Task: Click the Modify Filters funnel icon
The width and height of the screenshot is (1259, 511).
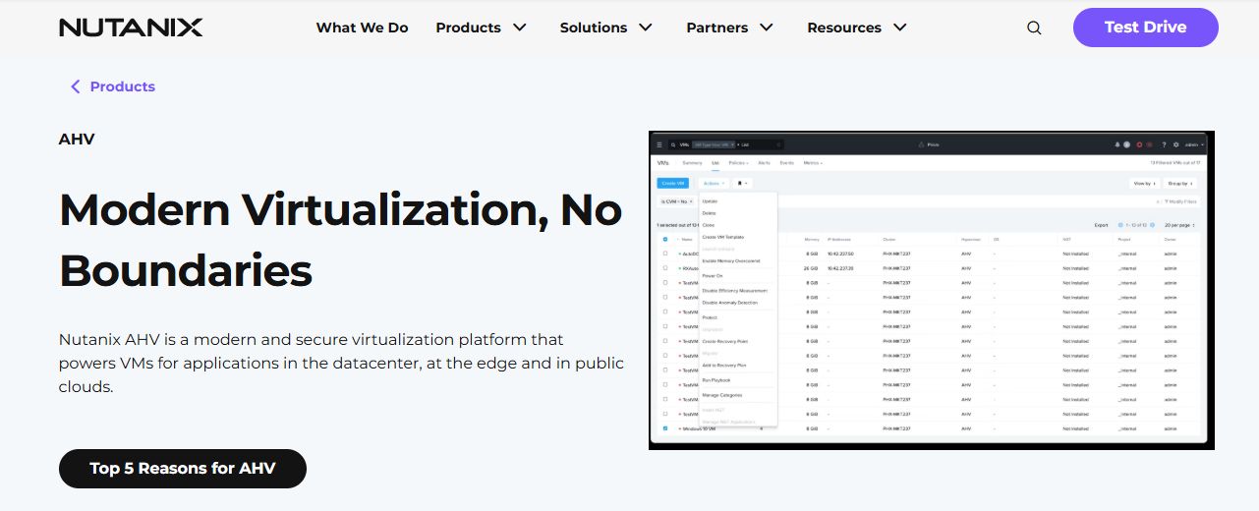Action: tap(1167, 201)
